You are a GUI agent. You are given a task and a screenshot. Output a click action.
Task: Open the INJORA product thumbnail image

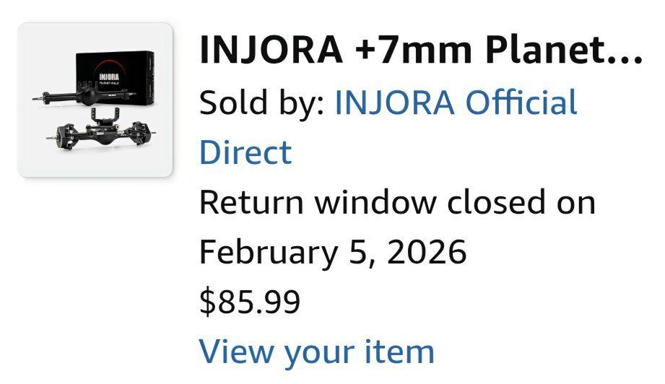click(95, 100)
